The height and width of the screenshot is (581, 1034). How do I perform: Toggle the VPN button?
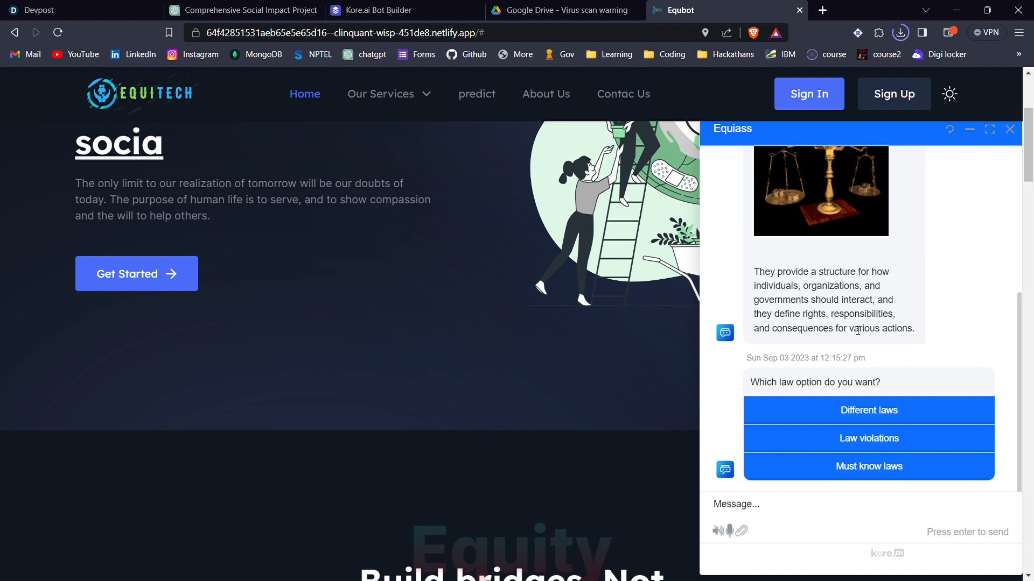(987, 33)
